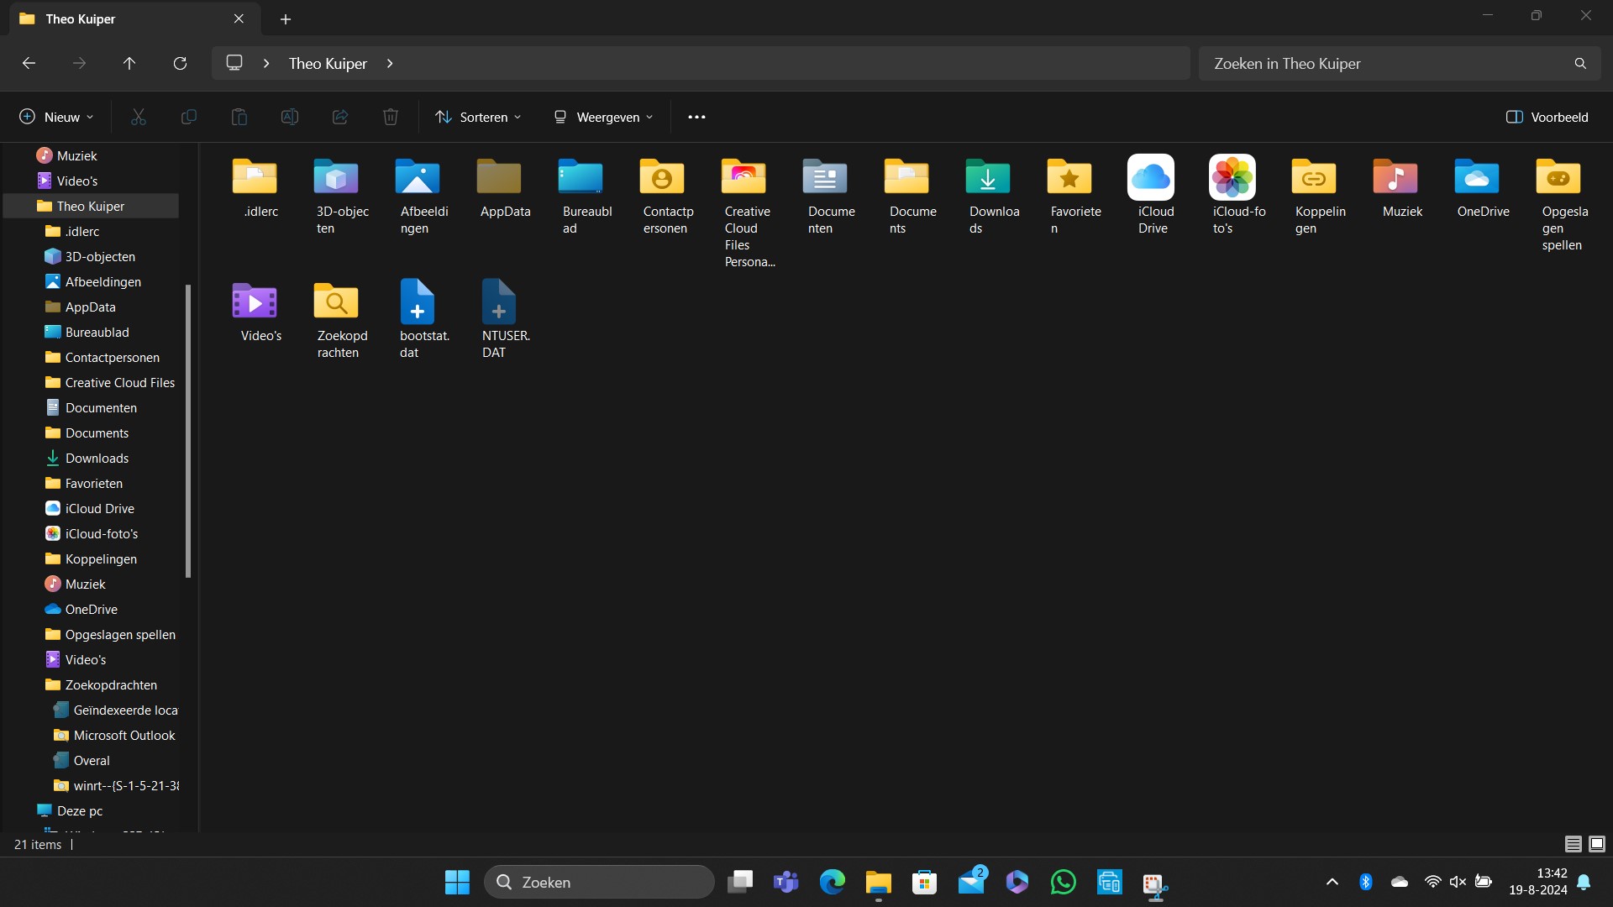Click the Copy icon in the toolbar

189,117
